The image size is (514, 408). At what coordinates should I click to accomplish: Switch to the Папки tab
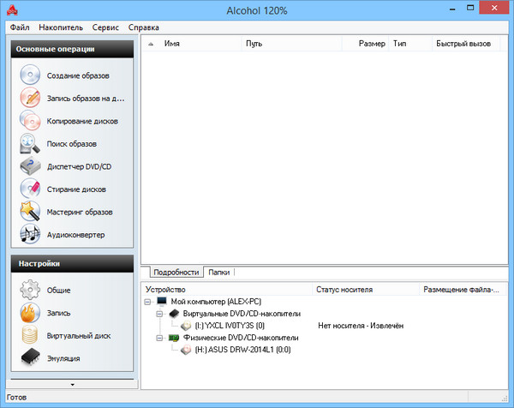[218, 273]
